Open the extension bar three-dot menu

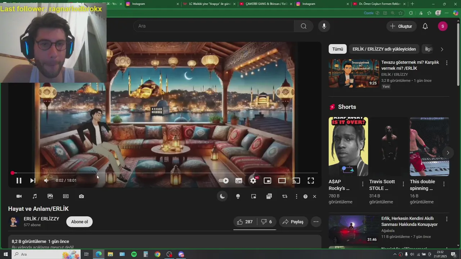[x=296, y=196]
